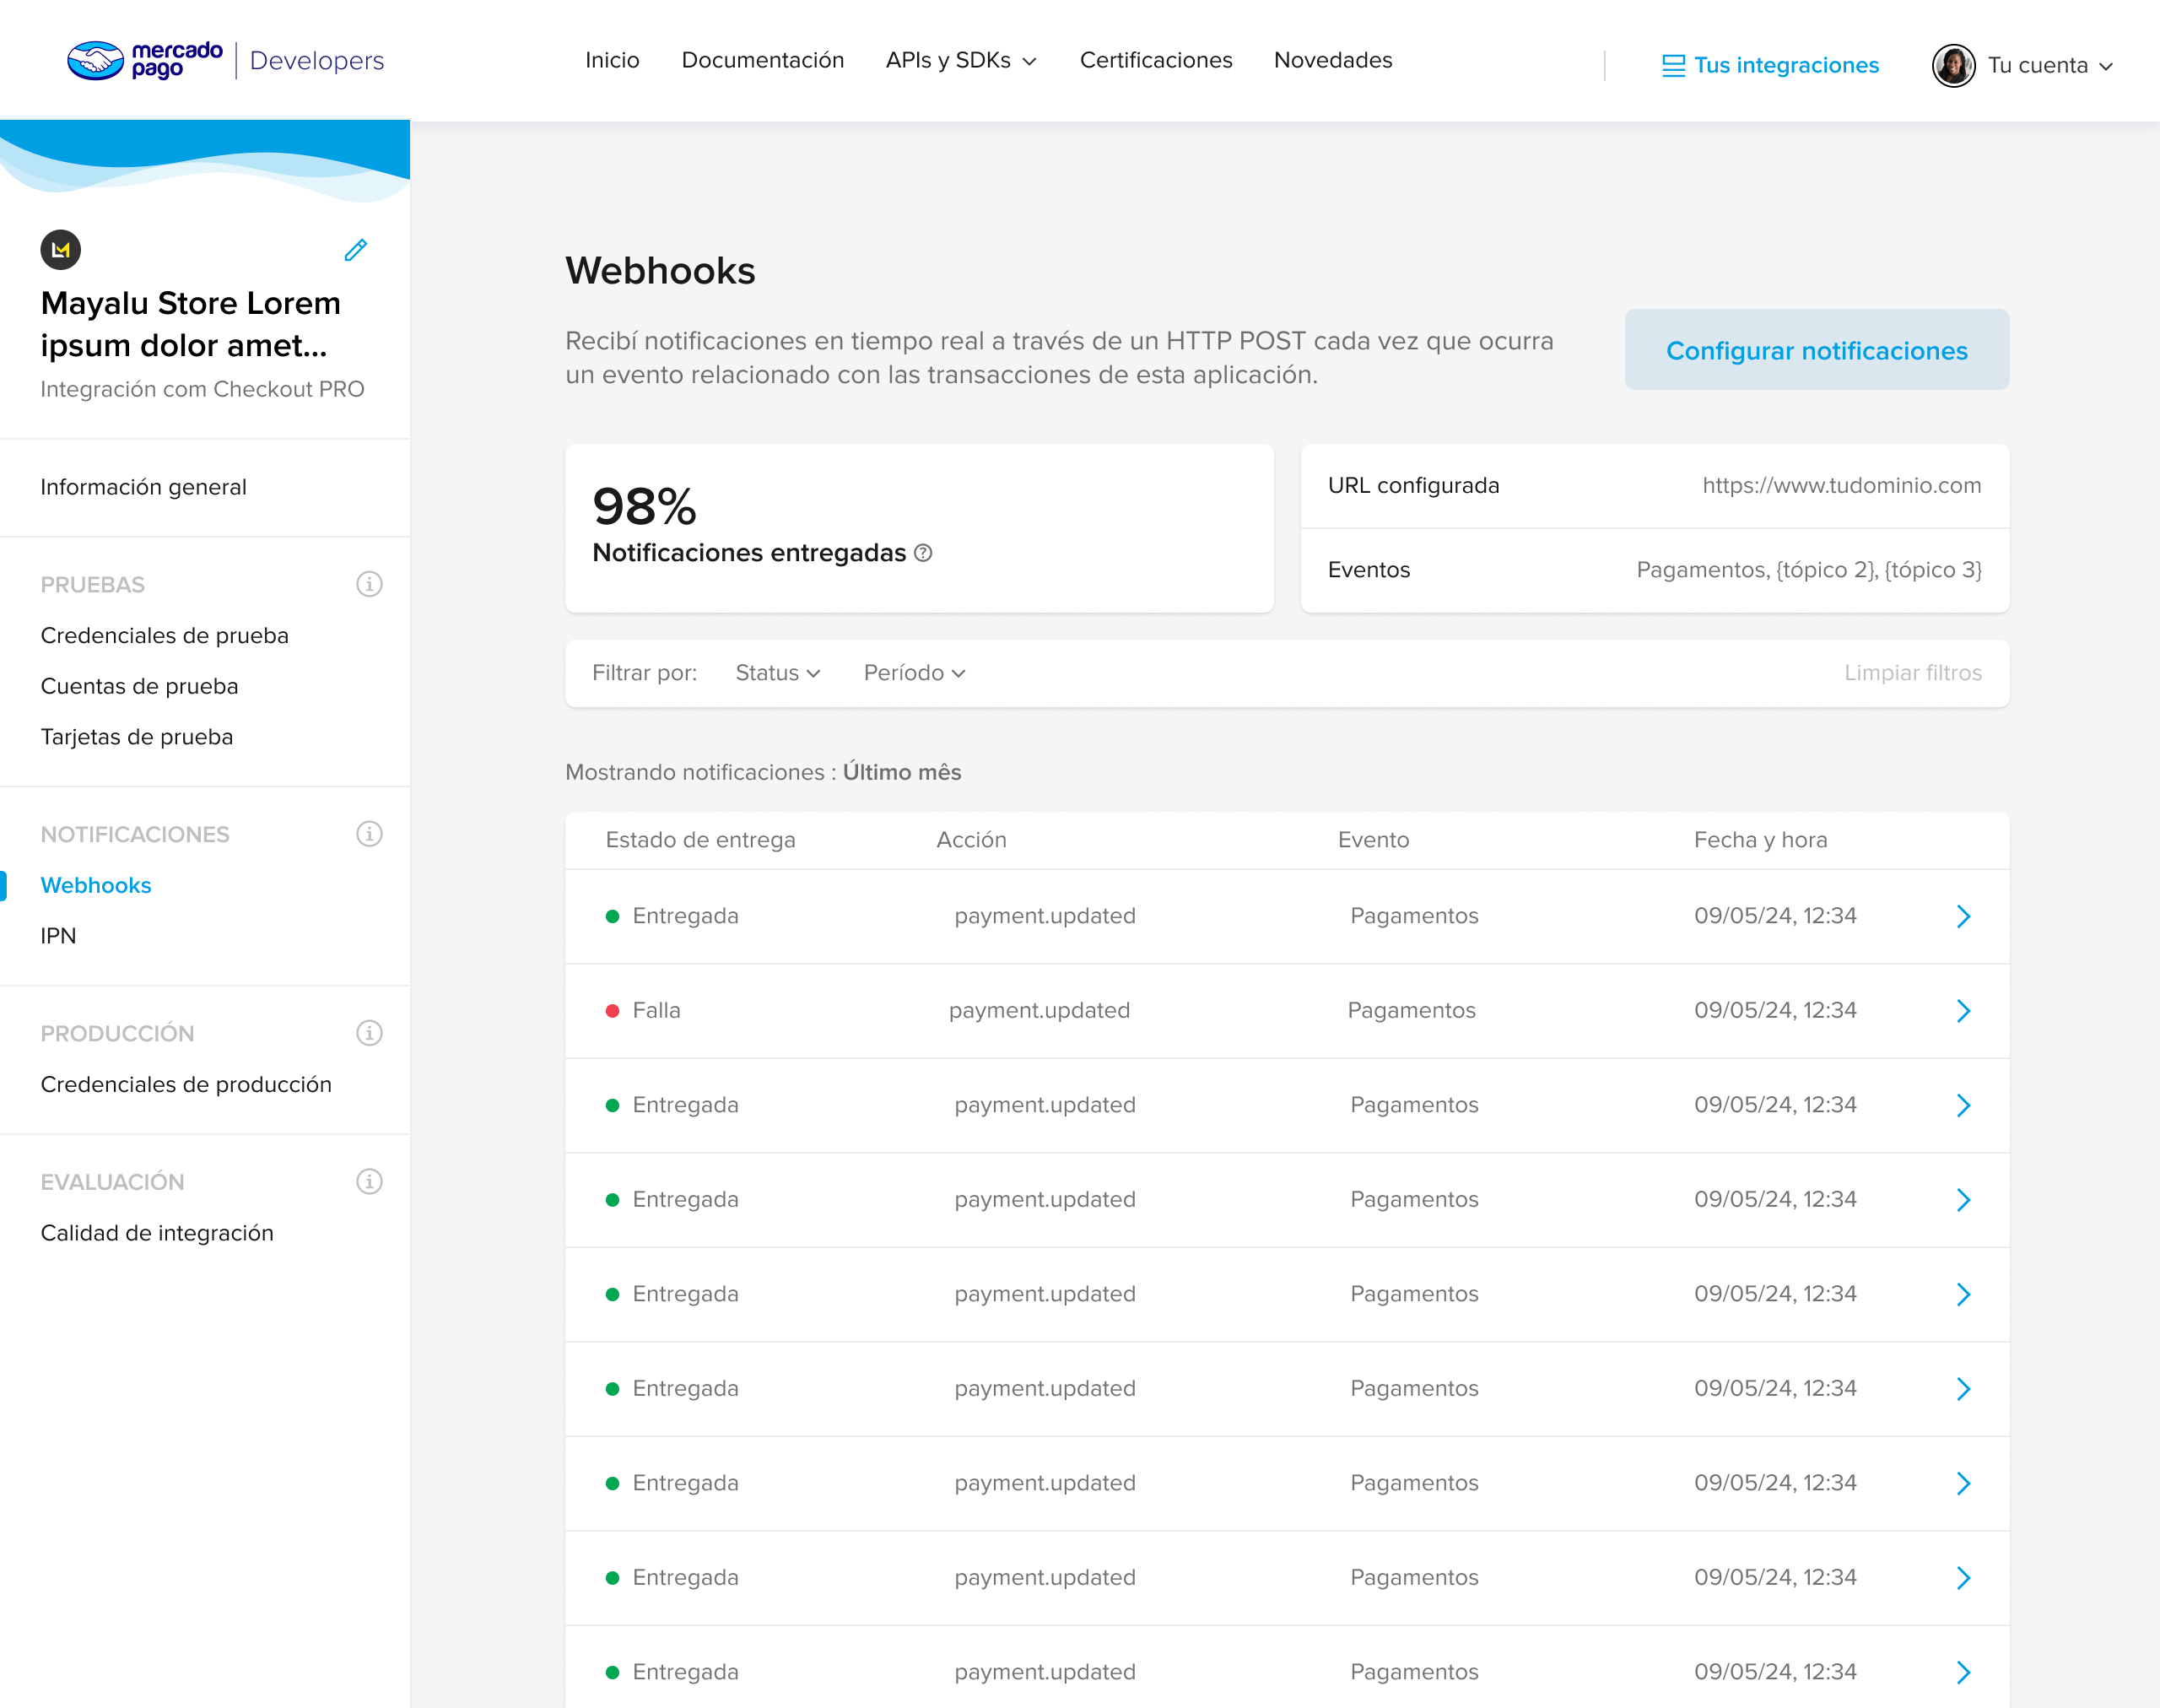Open the Período filter dropdown

pos(914,673)
